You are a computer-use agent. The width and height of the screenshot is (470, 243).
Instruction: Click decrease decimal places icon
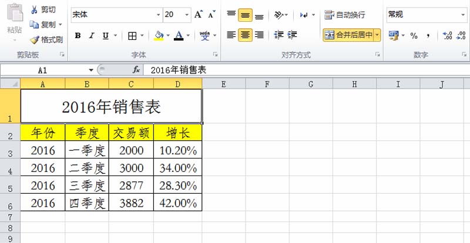[461, 35]
